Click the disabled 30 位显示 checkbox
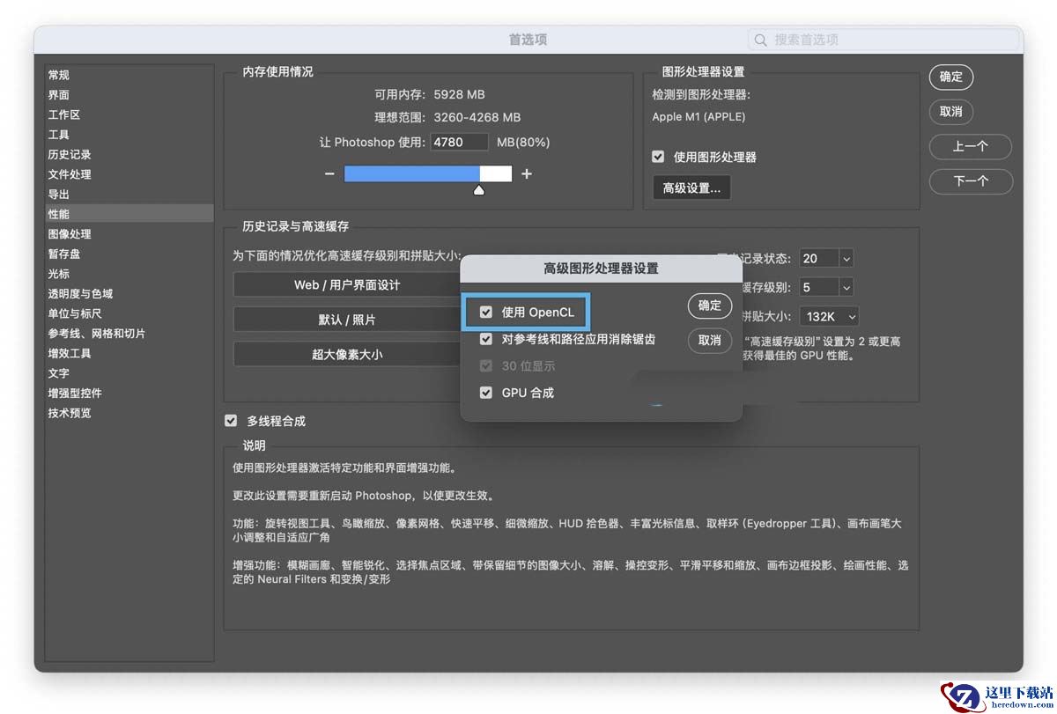 click(486, 365)
